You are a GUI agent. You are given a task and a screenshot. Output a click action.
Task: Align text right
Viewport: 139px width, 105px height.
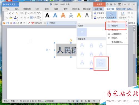pyautogui.click(x=28, y=17)
